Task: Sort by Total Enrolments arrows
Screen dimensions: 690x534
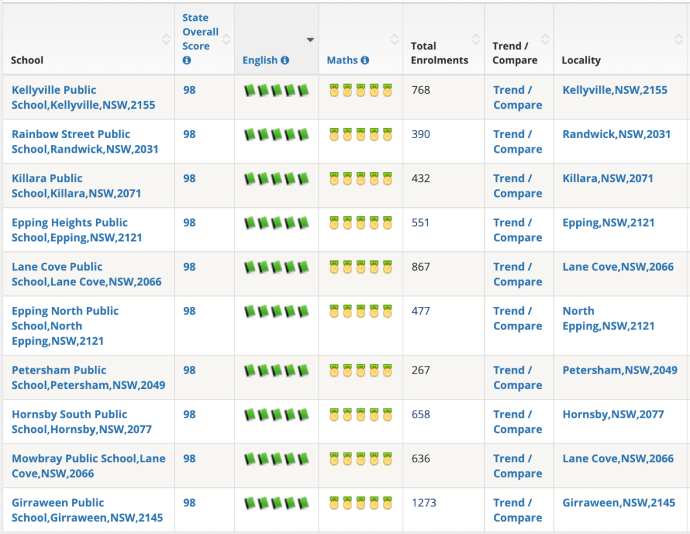Action: [476, 39]
